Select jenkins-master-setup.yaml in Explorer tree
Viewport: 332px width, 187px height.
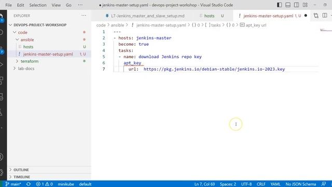click(48, 54)
